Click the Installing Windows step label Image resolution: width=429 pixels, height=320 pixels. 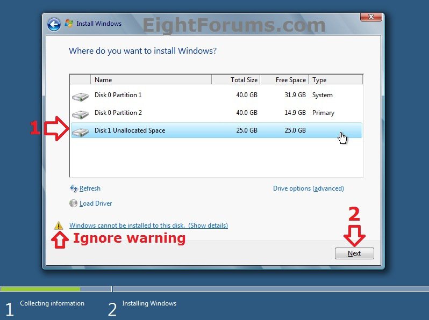(x=149, y=303)
